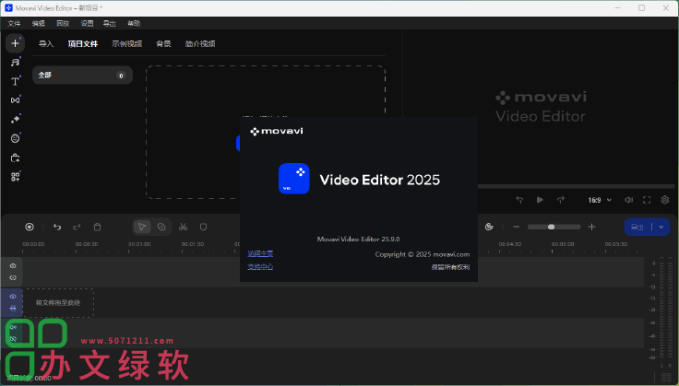Open the Effects Store shopping bag icon
Screen dimensions: 679x386
15,158
